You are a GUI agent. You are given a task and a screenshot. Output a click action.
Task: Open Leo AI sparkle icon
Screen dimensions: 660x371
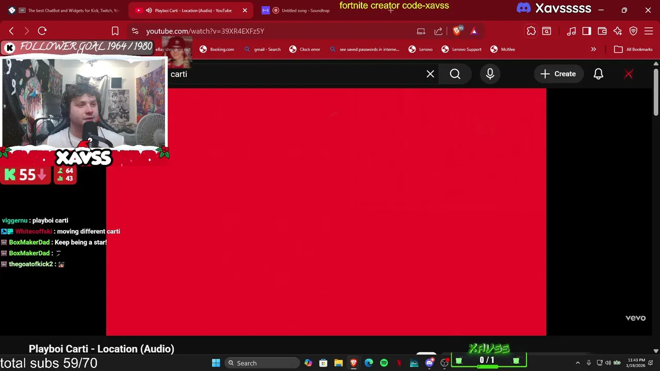(x=618, y=31)
